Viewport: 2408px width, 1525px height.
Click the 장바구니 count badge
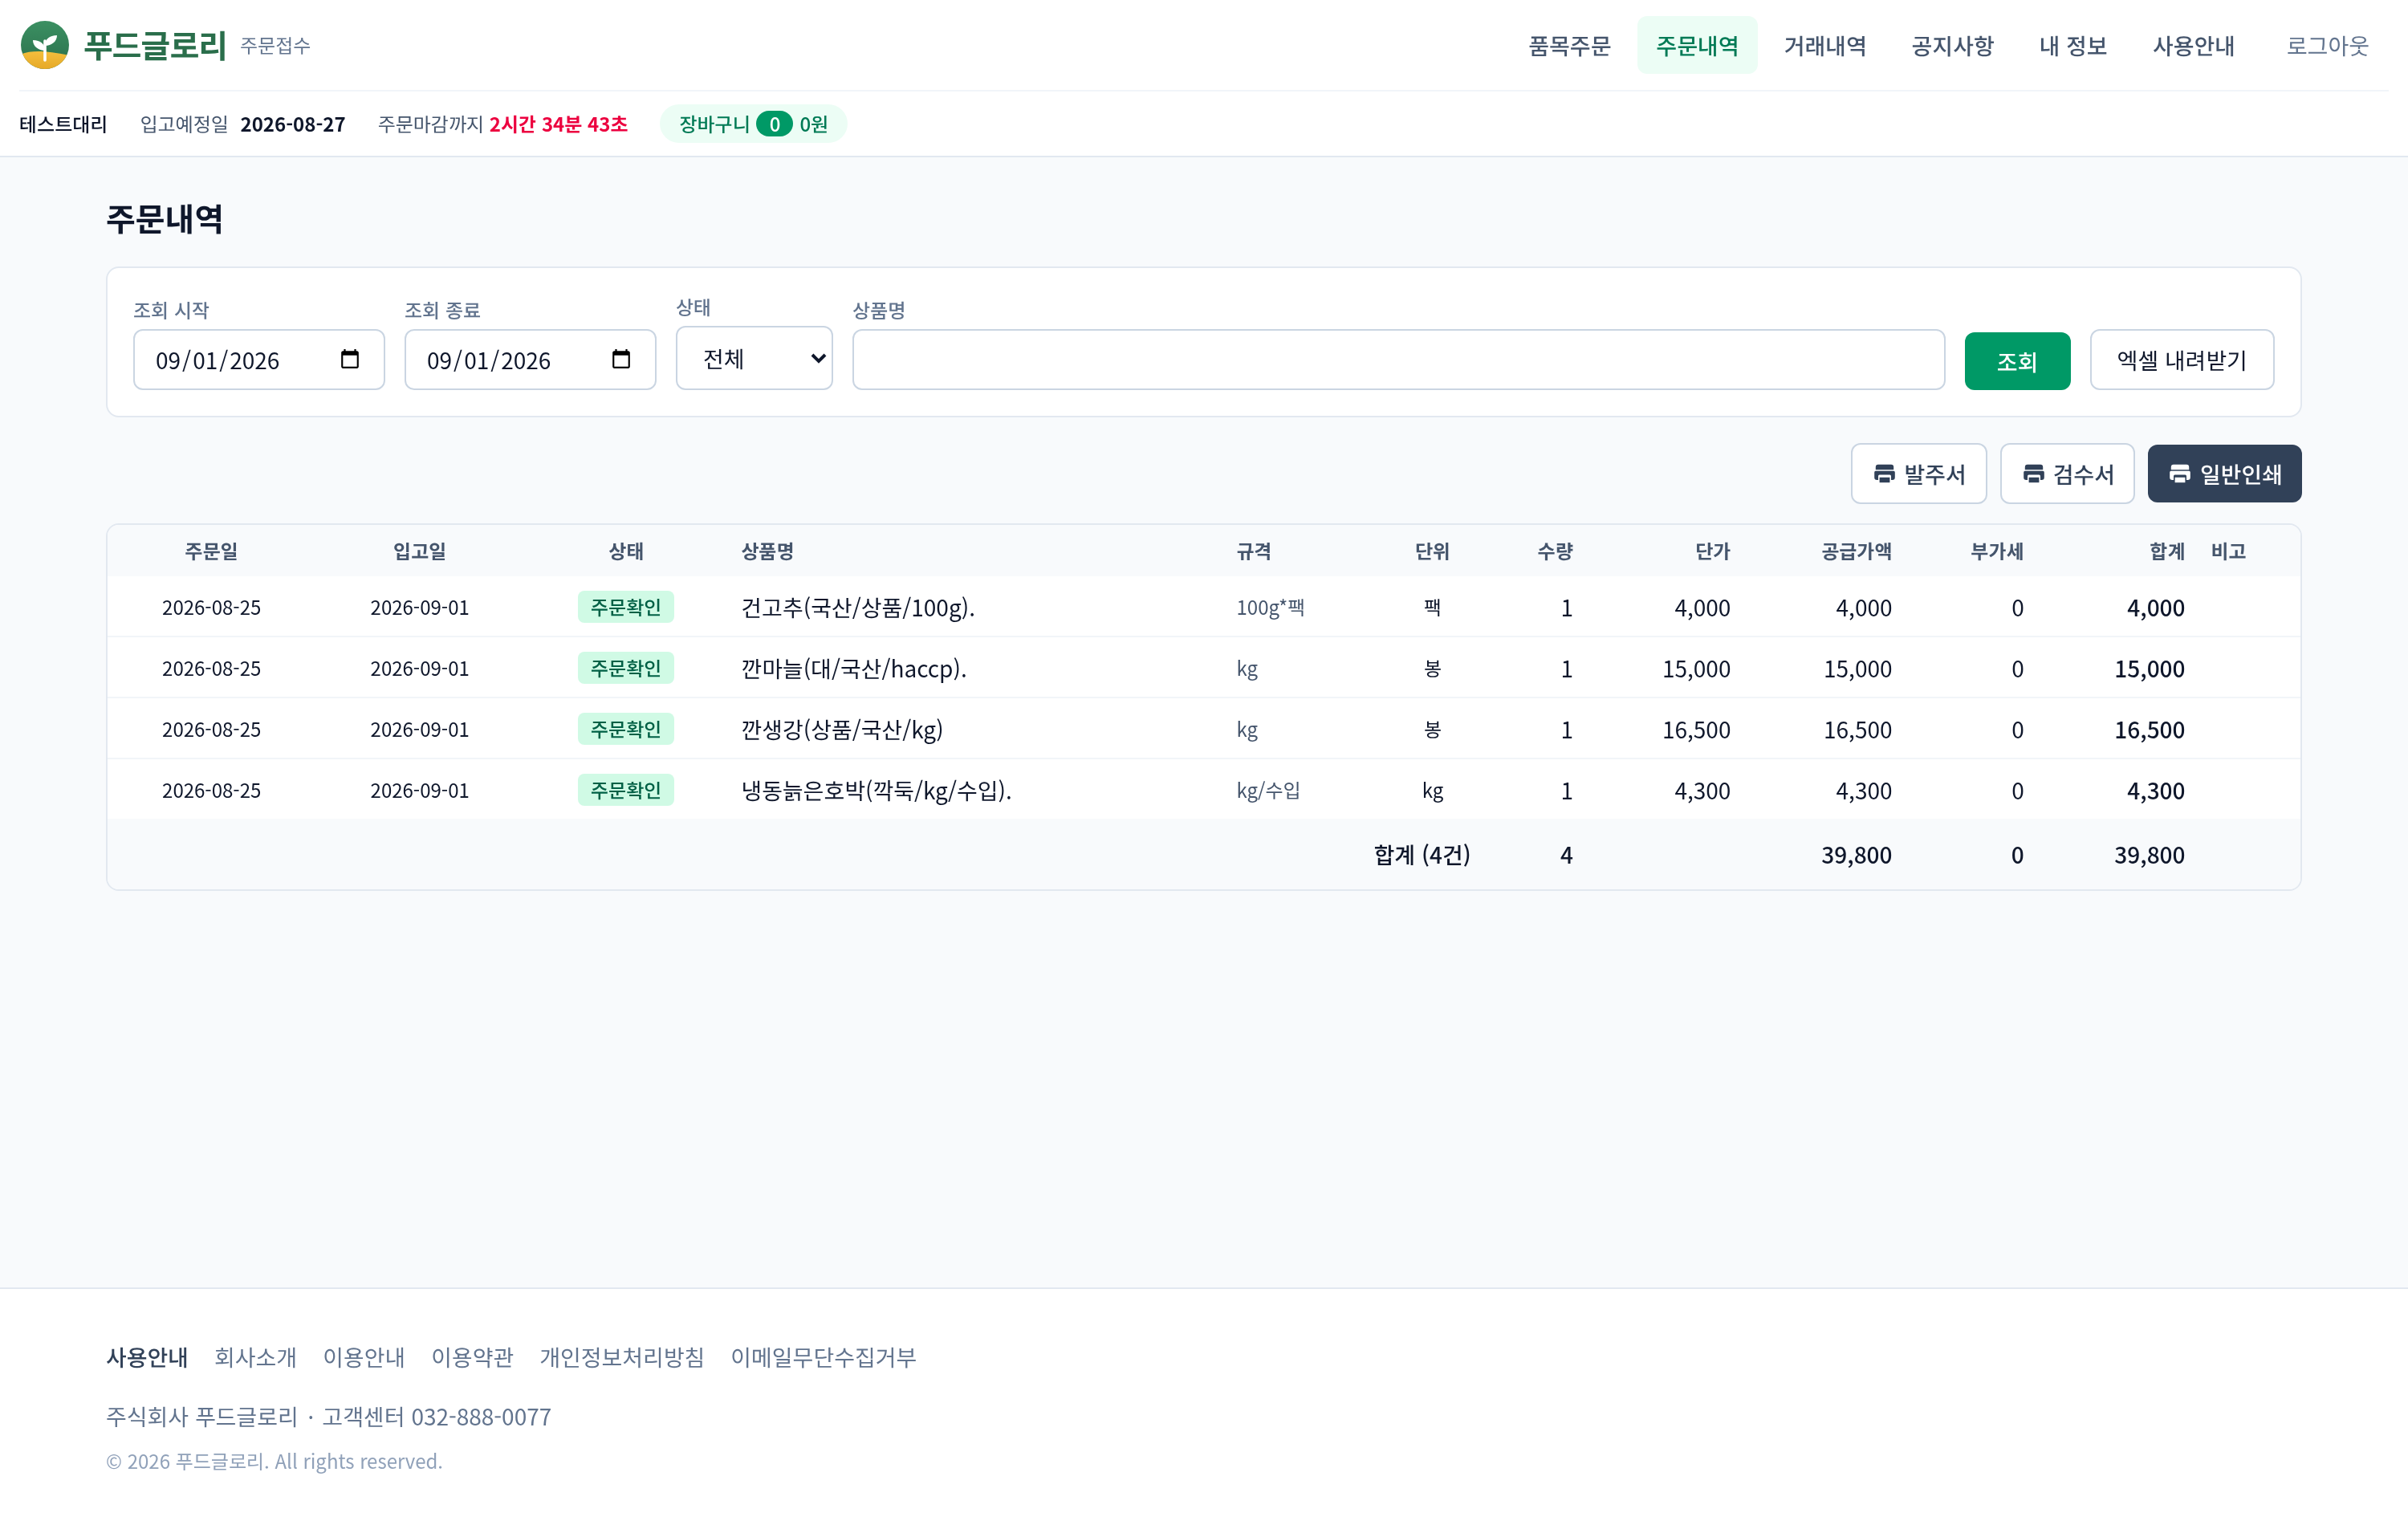(x=774, y=124)
